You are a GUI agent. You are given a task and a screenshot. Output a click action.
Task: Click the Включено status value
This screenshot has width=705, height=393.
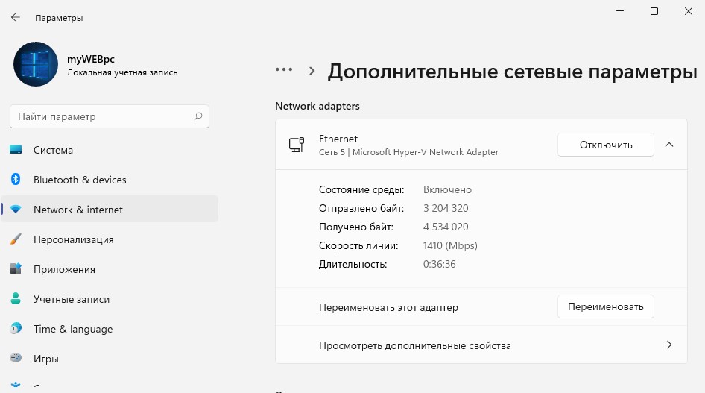(x=447, y=189)
